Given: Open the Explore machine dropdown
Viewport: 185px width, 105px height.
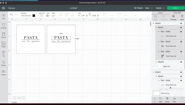Looking at the screenshot, I should [x=160, y=8].
